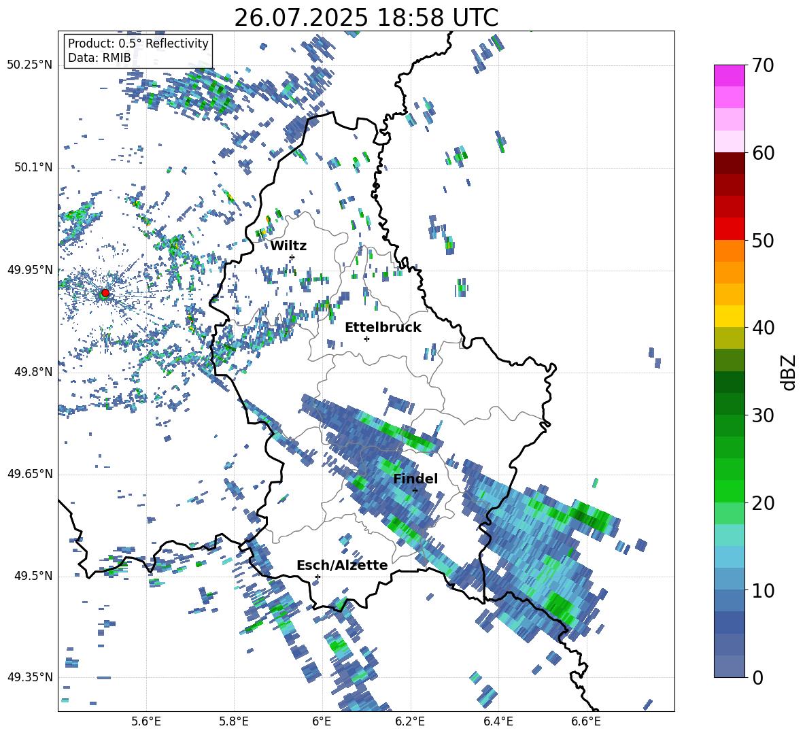The image size is (805, 735).
Task: Click the 6.6°E longitude label
Action: coord(586,722)
